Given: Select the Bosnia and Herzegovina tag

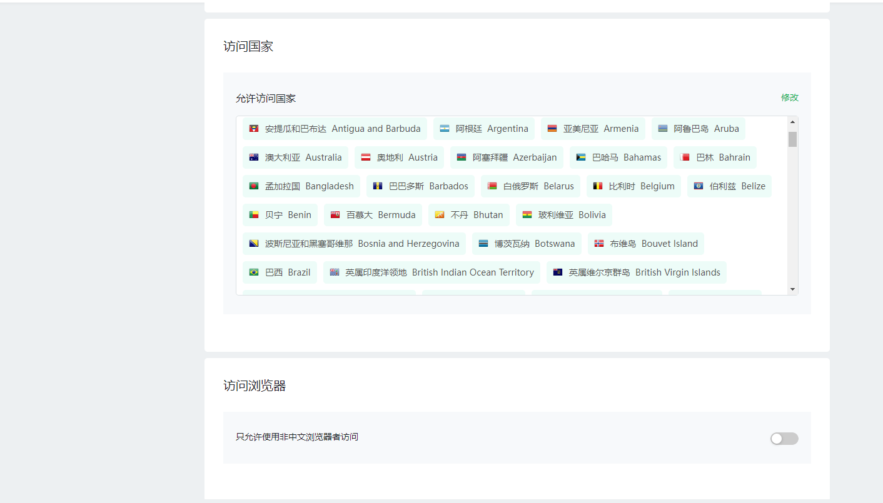Looking at the screenshot, I should point(354,244).
